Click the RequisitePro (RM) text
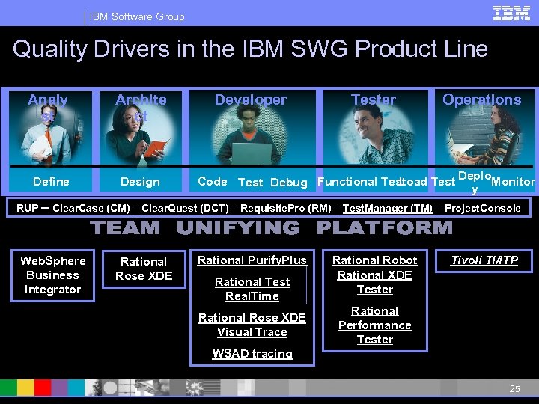 tap(286, 208)
